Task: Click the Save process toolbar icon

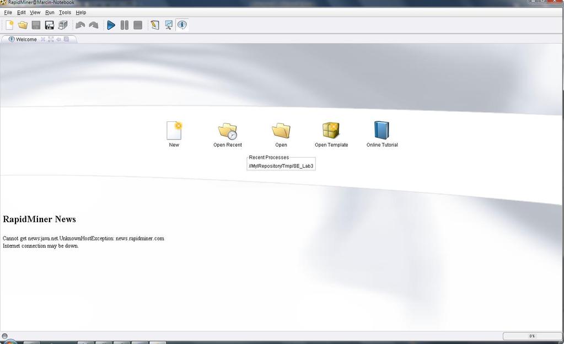Action: click(36, 25)
